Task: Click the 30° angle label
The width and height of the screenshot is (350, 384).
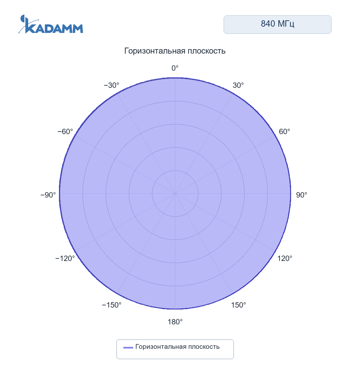Action: (x=238, y=85)
